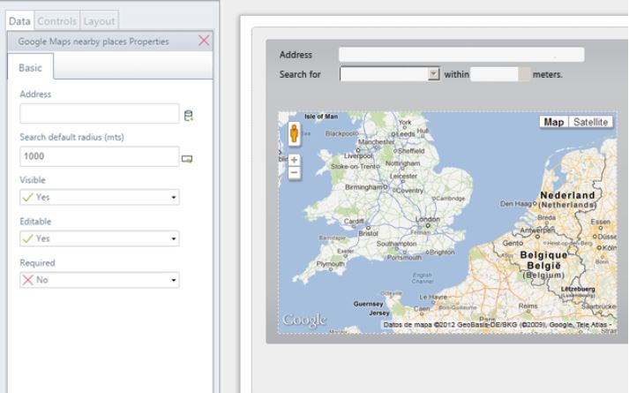The image size is (629, 393).
Task: Click the Reims label on the map
Action: click(x=528, y=306)
